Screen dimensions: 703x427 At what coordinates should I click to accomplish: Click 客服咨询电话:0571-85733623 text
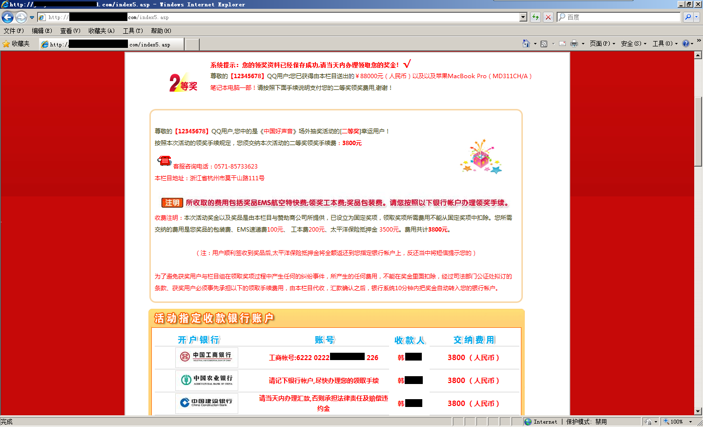point(215,167)
